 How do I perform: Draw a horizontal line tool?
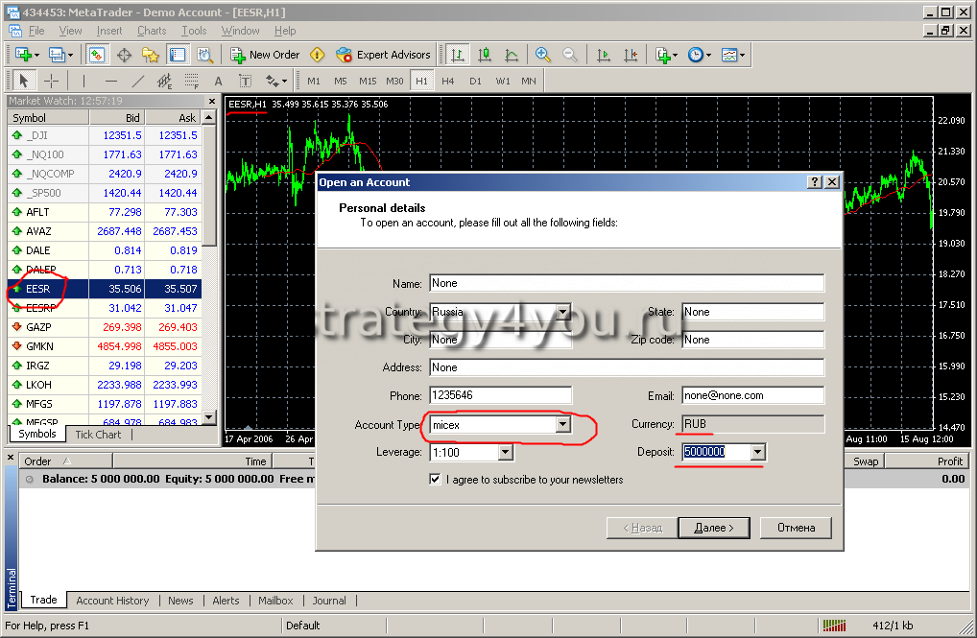coord(111,81)
